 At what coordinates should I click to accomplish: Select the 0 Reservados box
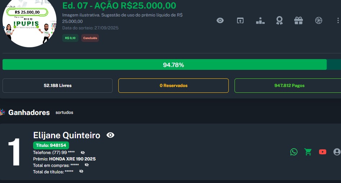point(173,86)
